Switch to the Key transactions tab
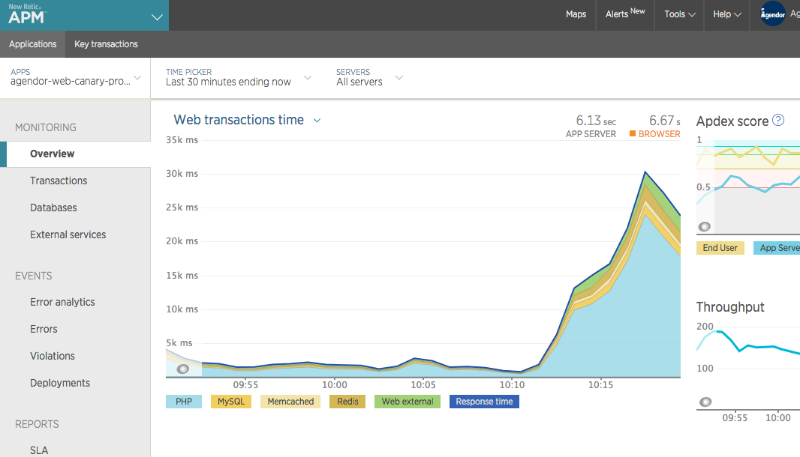800x457 pixels. click(106, 44)
